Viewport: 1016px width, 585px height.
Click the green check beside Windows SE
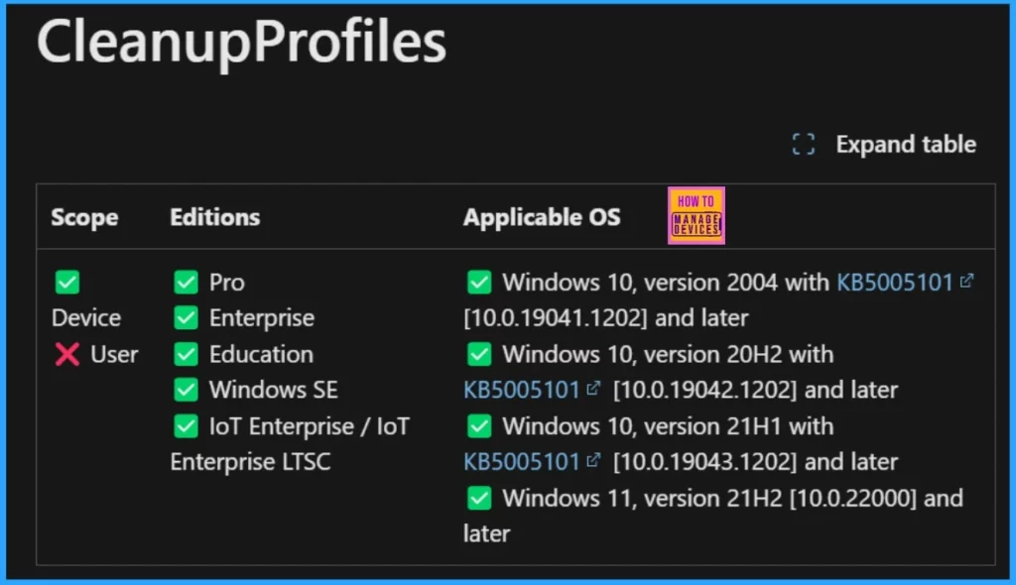[186, 390]
